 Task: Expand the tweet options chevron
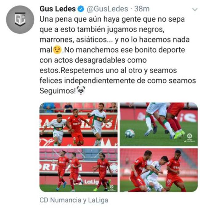click(x=194, y=10)
